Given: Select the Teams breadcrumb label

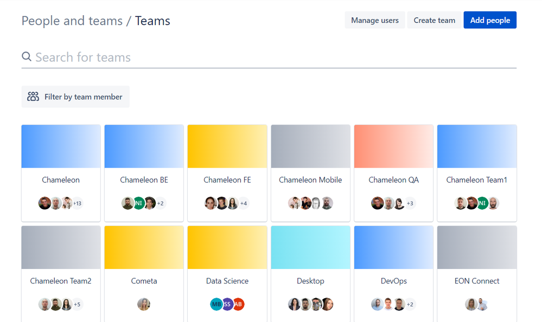Looking at the screenshot, I should (x=152, y=21).
